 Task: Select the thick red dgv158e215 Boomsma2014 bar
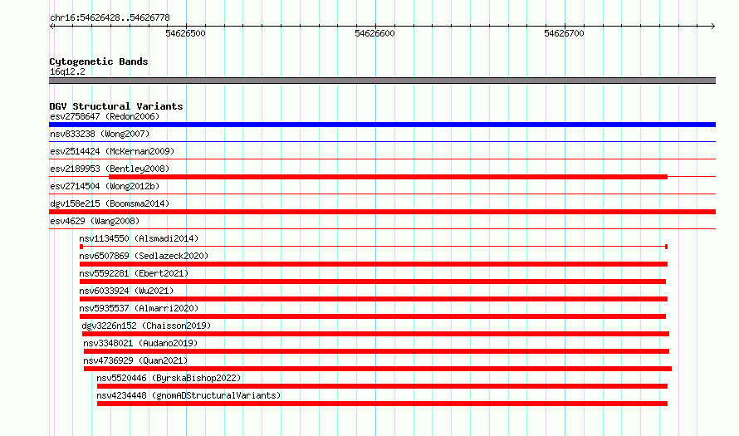coord(382,212)
